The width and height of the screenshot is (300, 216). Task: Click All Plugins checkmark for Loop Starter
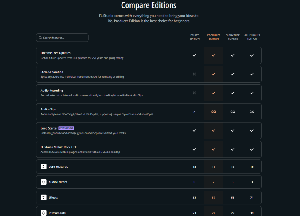252,130
